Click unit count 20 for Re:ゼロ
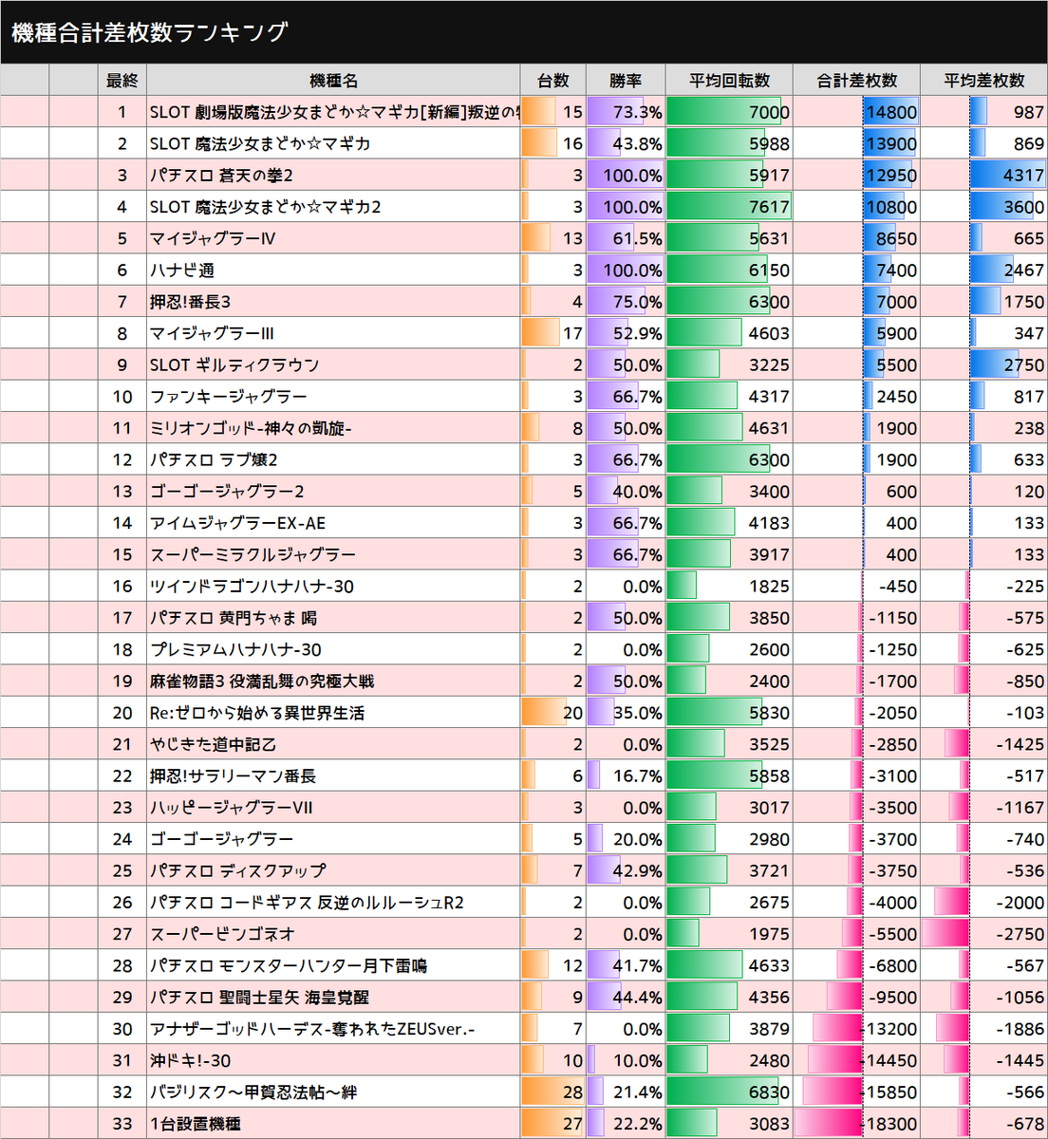The width and height of the screenshot is (1048, 1139). pyautogui.click(x=572, y=713)
